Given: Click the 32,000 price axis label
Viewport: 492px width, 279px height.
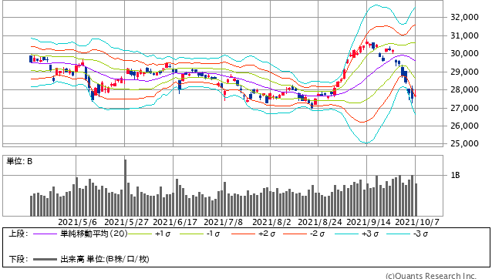Looking at the screenshot, I should (464, 17).
